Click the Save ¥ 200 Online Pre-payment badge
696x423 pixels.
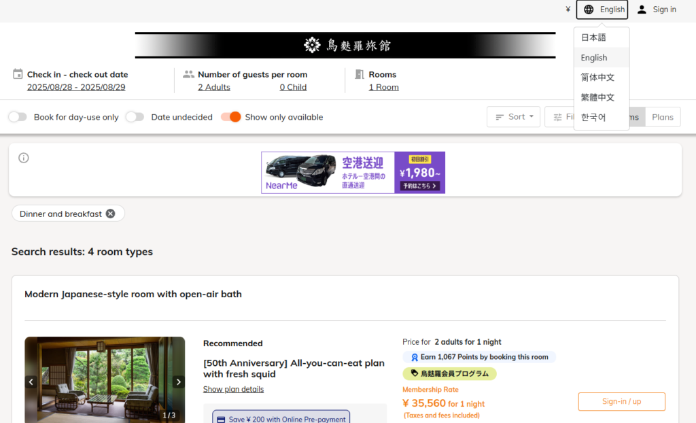[x=281, y=418]
